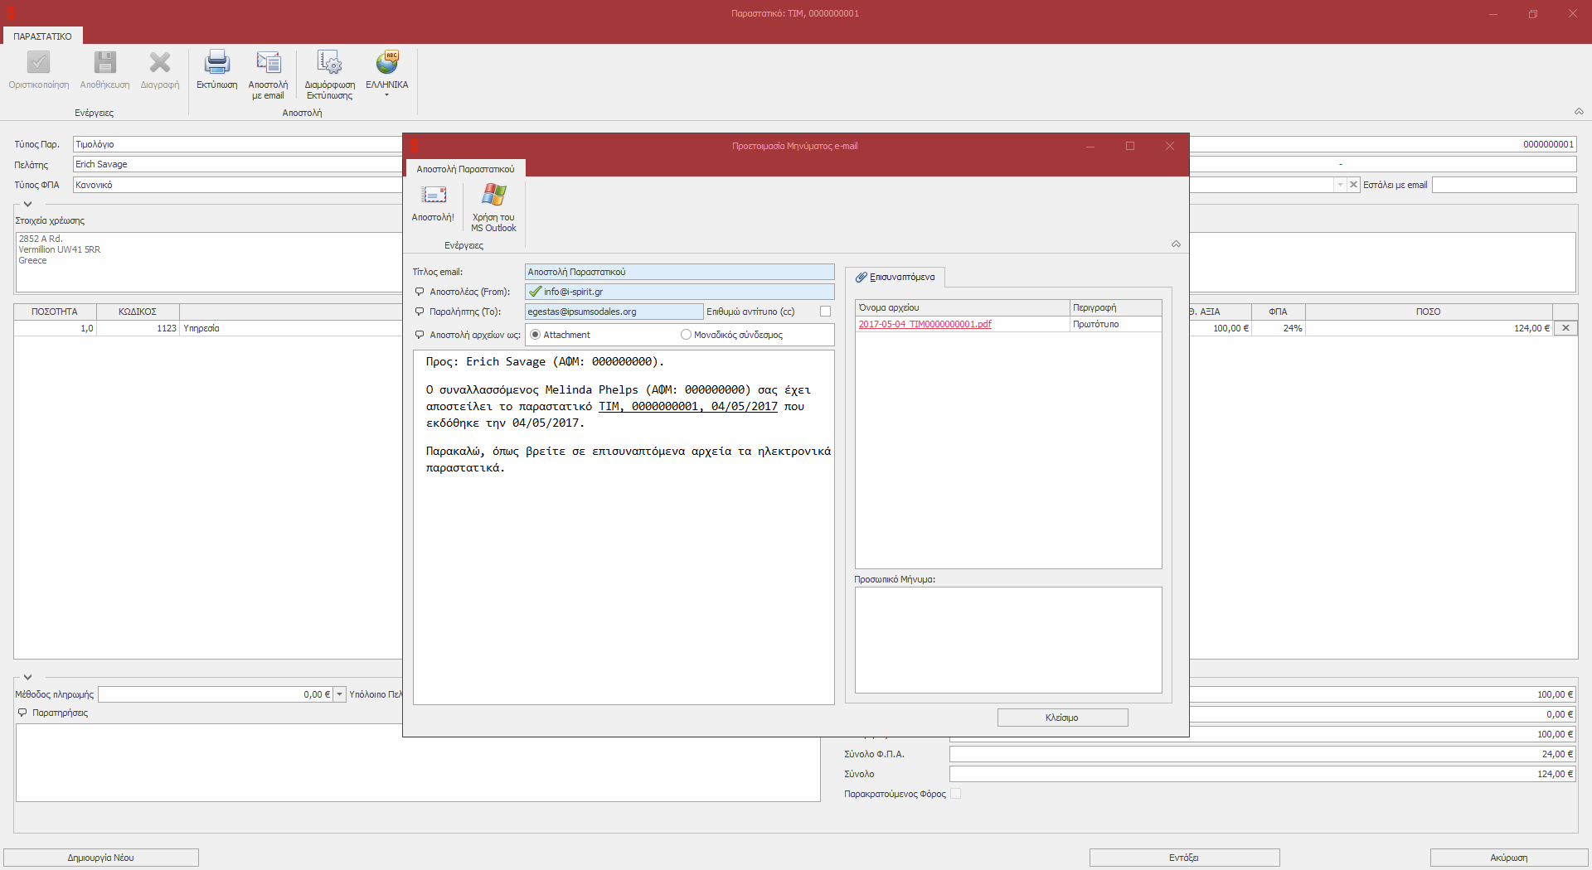
Task: Click the Εκτύπωση printer icon
Action: 217,63
